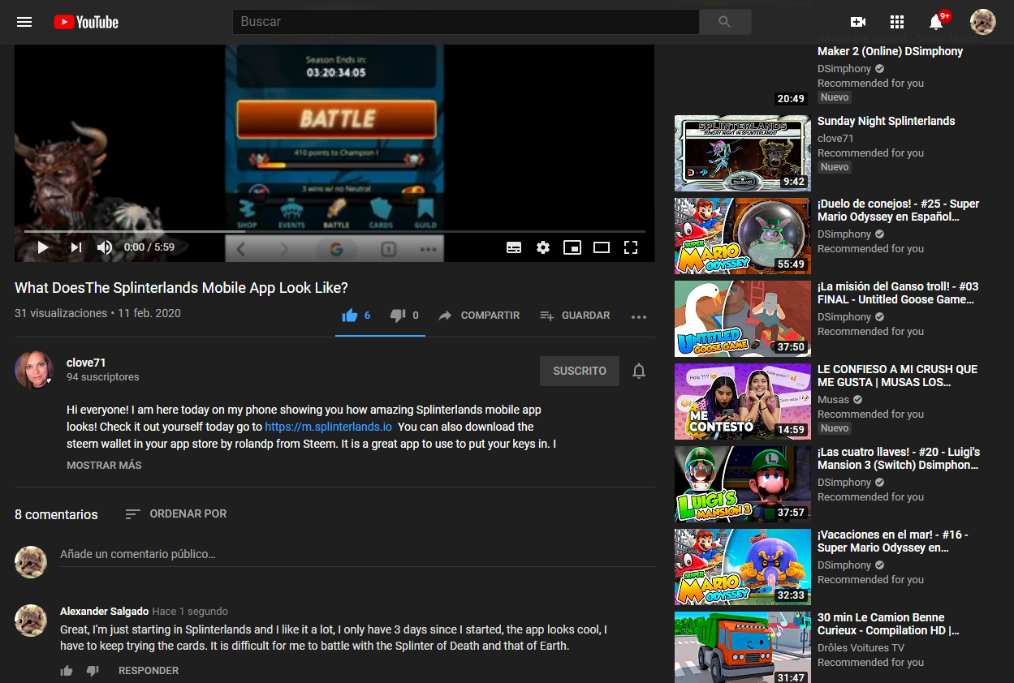Switch to theater mode
This screenshot has width=1014, height=683.
pos(602,247)
